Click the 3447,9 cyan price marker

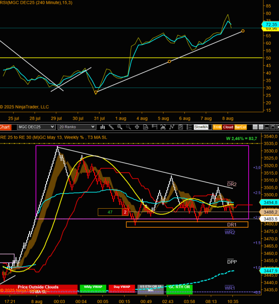[270, 270]
